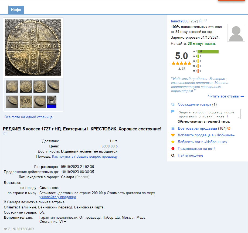Click 'В данный момент не продается' text

tap(89, 151)
